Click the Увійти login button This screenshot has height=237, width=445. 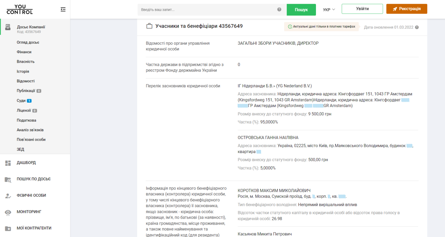point(362,9)
